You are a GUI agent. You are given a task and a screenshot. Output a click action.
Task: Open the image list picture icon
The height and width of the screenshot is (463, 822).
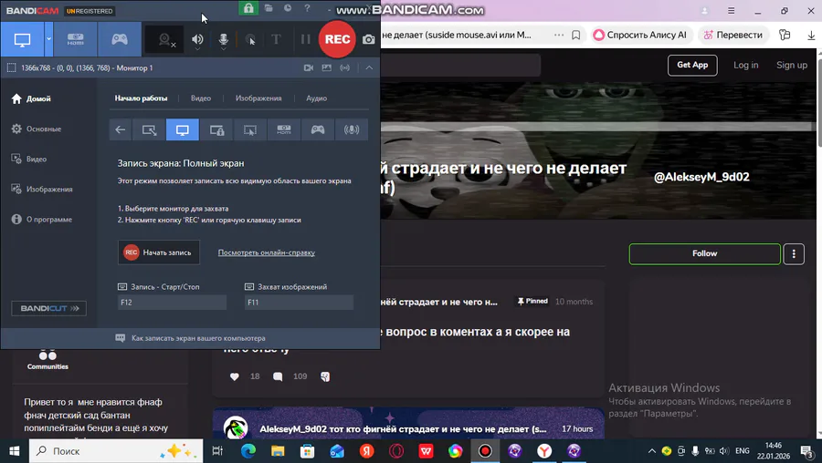pyautogui.click(x=327, y=68)
